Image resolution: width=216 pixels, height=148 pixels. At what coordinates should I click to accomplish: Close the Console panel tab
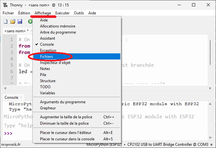[x=21, y=97]
